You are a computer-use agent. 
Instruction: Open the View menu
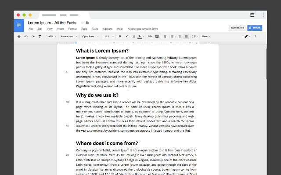50,29
